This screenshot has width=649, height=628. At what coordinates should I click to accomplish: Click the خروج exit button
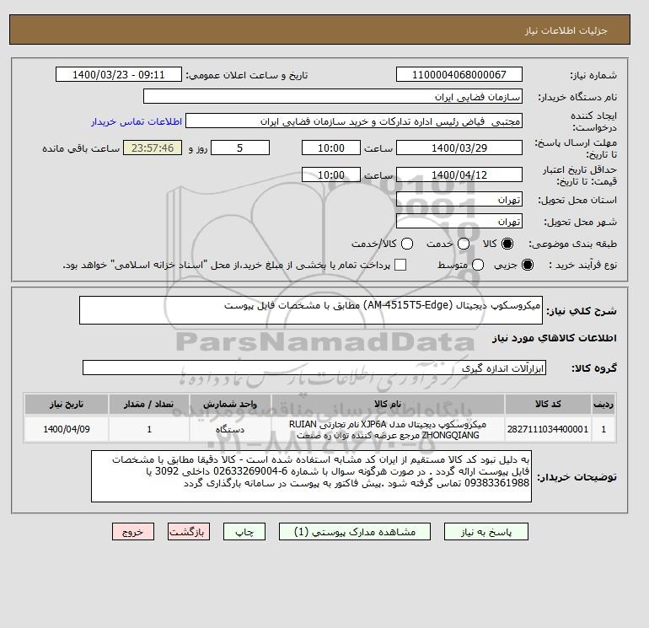133,532
